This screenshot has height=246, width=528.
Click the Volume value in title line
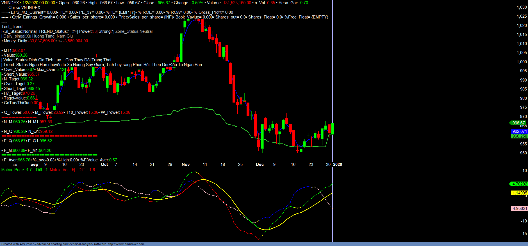click(x=237, y=3)
